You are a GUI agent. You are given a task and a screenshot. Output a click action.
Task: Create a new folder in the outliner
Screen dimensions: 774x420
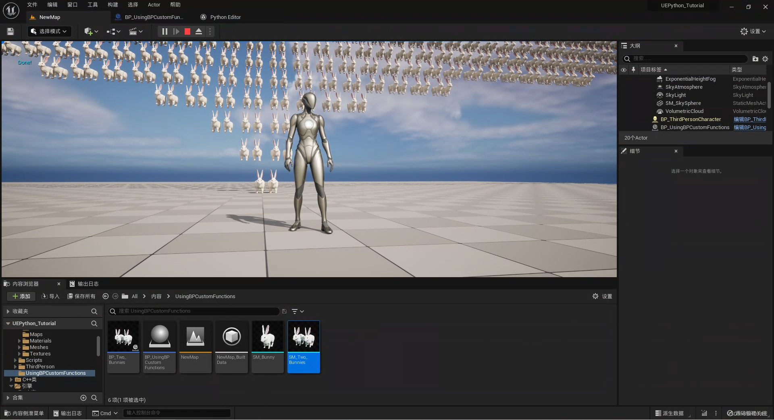click(755, 59)
